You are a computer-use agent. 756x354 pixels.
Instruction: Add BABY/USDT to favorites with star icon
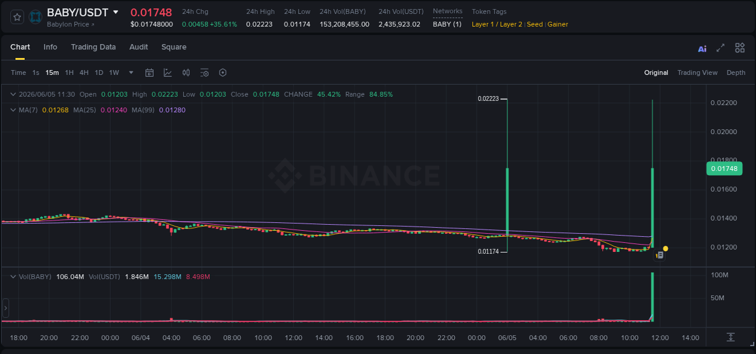pyautogui.click(x=18, y=17)
